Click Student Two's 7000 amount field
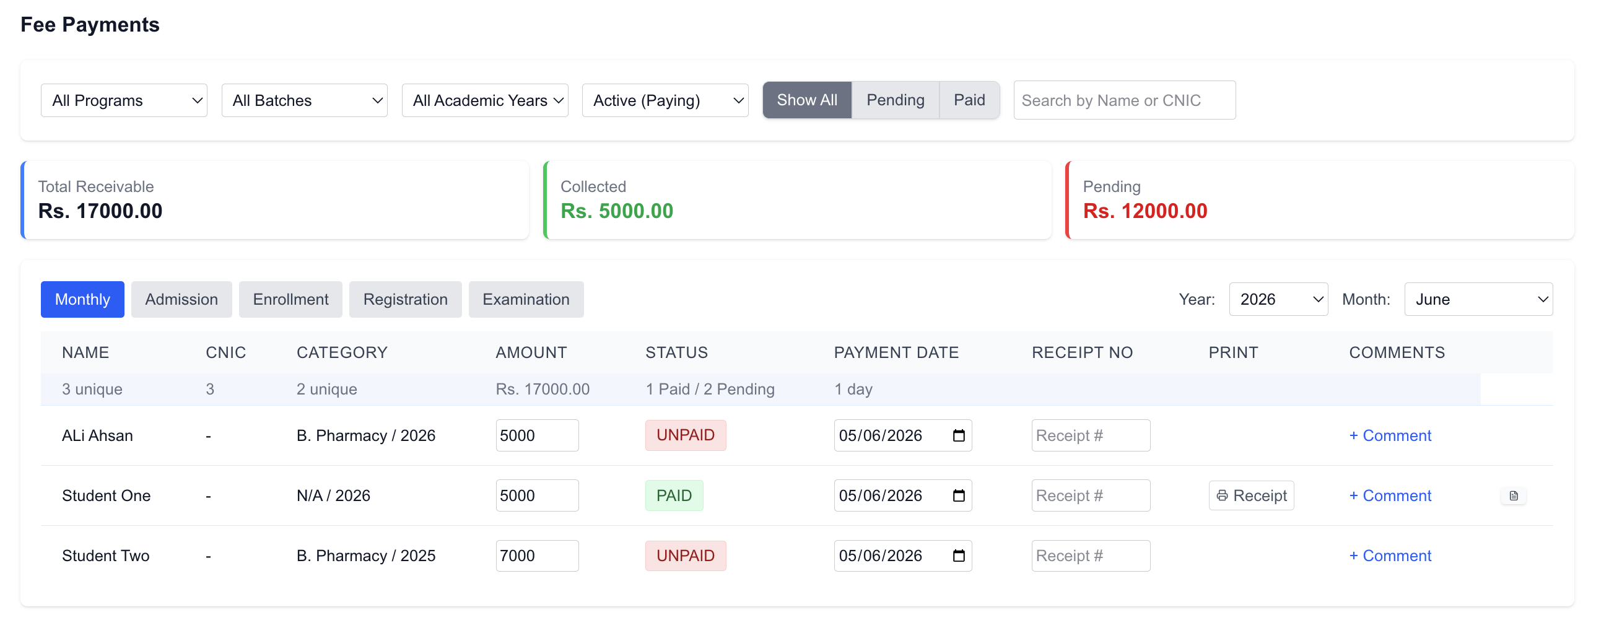Image resolution: width=1609 pixels, height=628 pixels. tap(537, 556)
